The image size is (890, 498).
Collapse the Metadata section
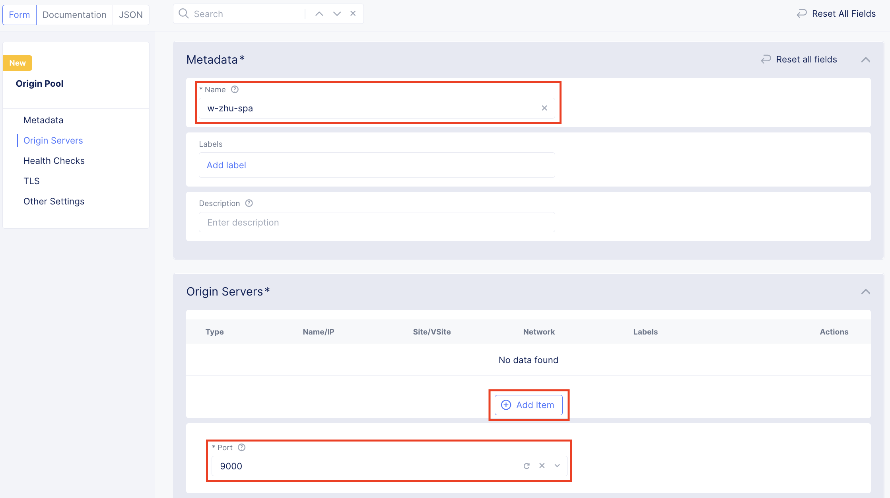pos(865,60)
